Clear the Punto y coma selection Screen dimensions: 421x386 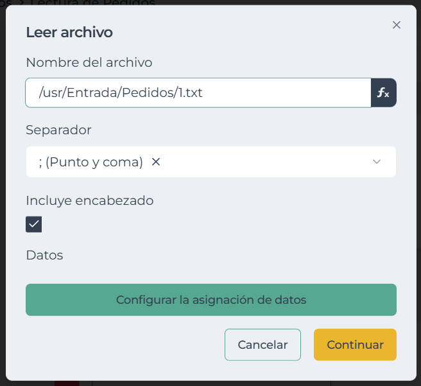pyautogui.click(x=155, y=162)
